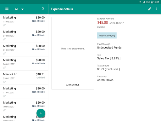The height and width of the screenshot is (121, 161).
Task: Open the All expenses filter label
Action: pyautogui.click(x=17, y=9)
